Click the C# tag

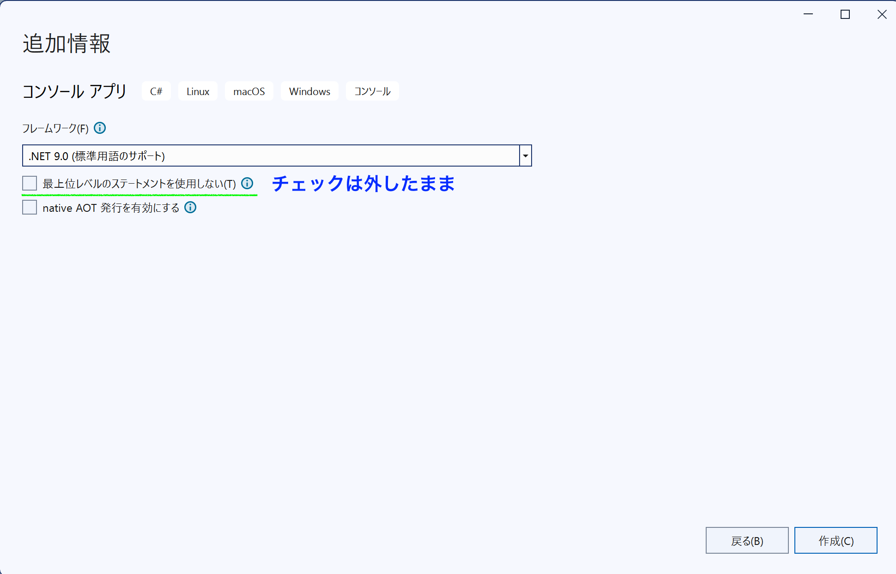(156, 91)
